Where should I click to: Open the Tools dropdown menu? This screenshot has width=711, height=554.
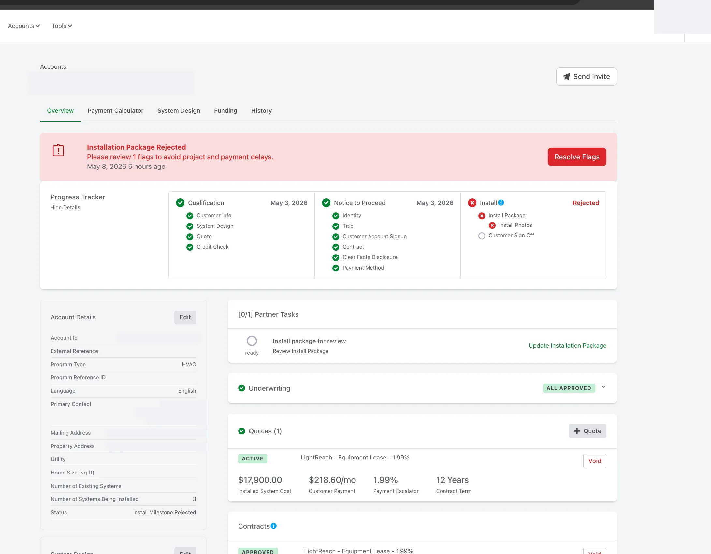(62, 26)
